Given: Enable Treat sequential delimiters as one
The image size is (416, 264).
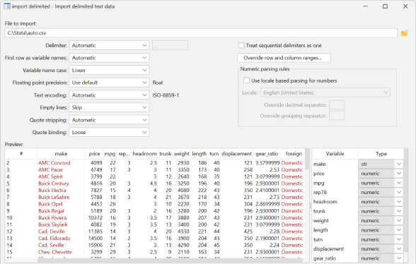Looking at the screenshot, I should coord(241,45).
